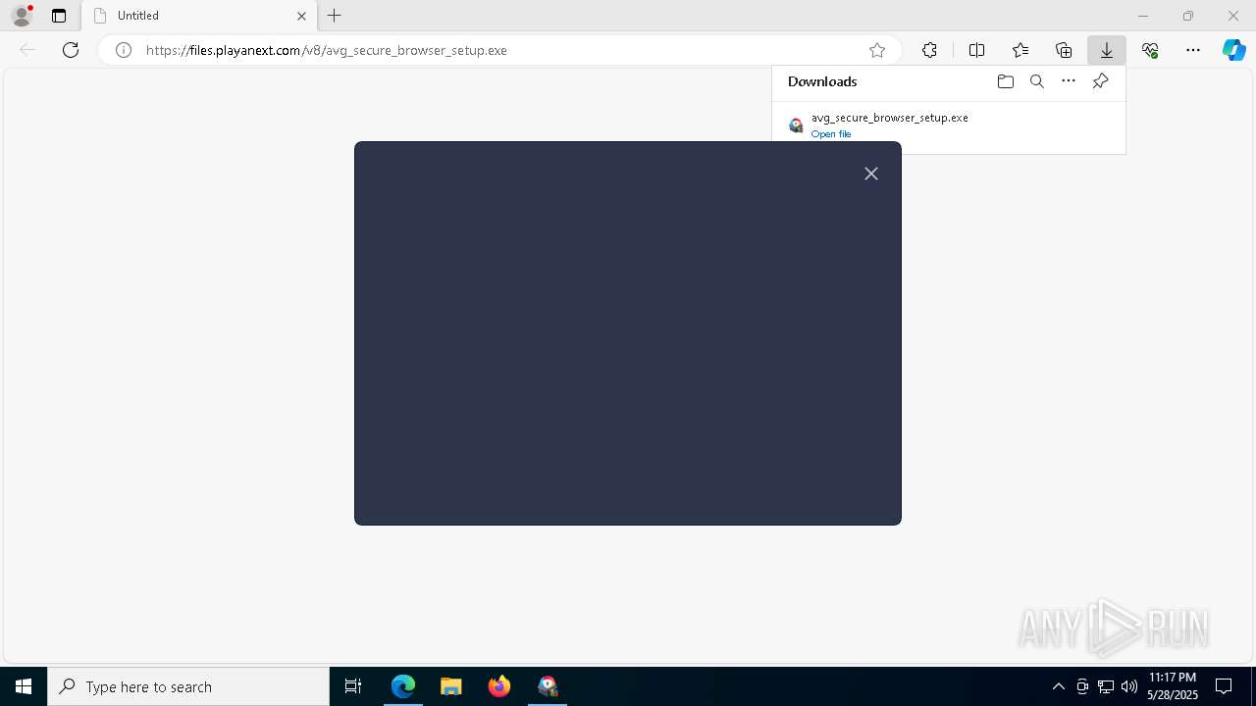Open network status tray icon
This screenshot has height=706, width=1256.
pyautogui.click(x=1106, y=686)
